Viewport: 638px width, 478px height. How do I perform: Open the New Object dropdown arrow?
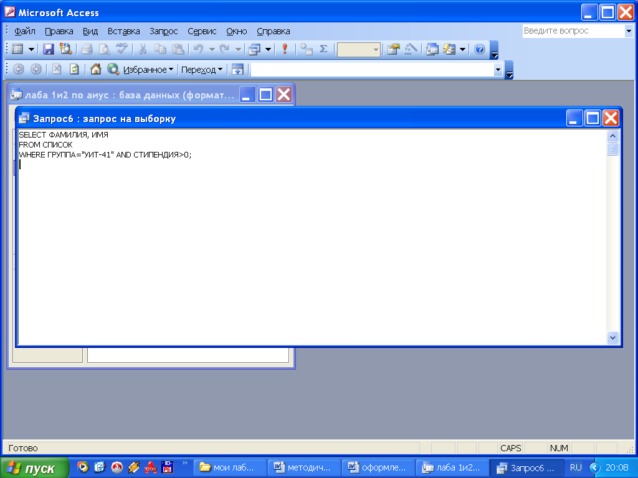tap(462, 50)
